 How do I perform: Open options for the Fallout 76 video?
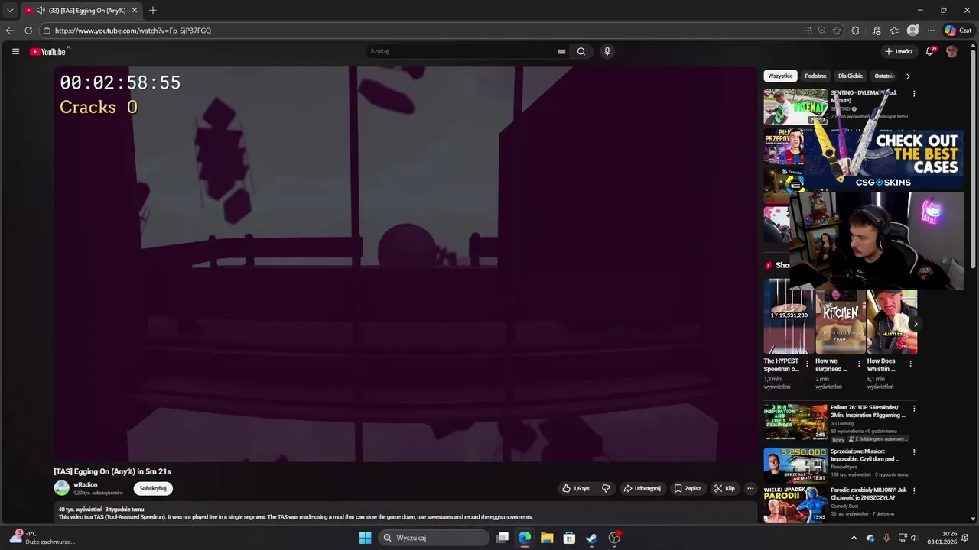(914, 409)
